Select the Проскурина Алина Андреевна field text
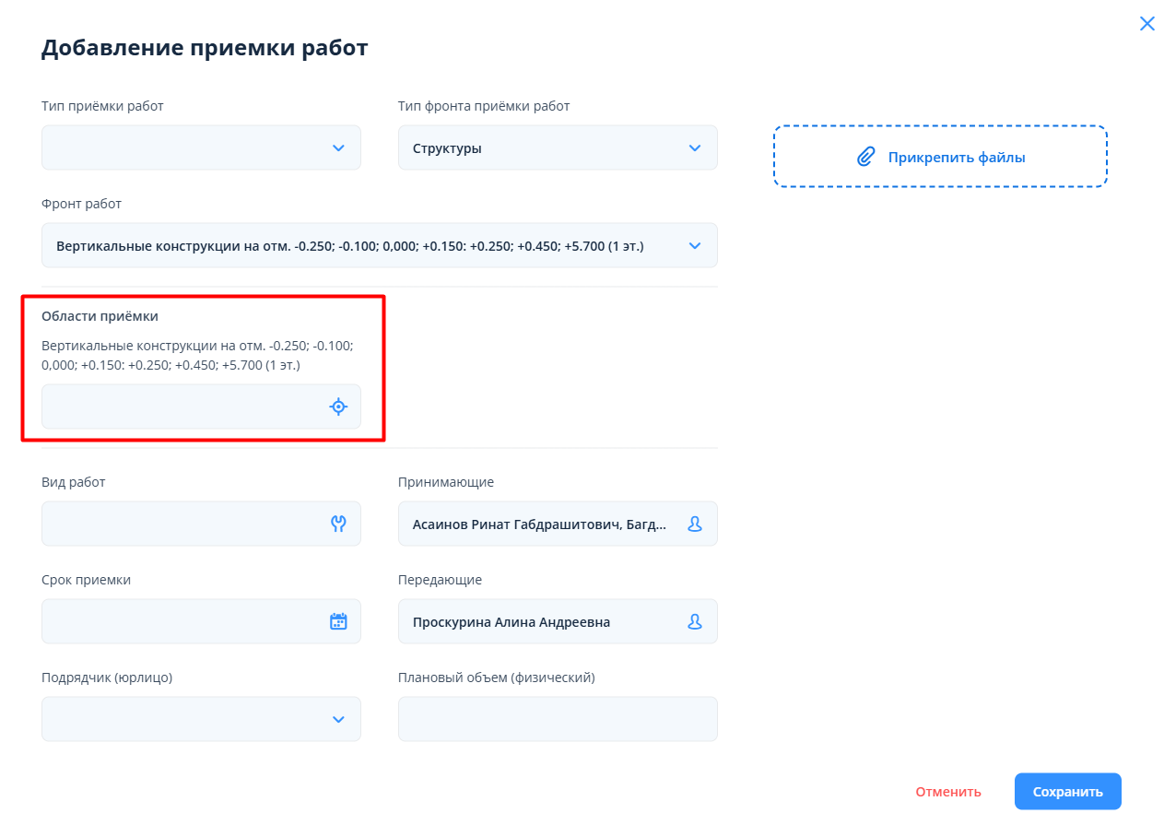This screenshot has width=1164, height=825. click(x=511, y=622)
